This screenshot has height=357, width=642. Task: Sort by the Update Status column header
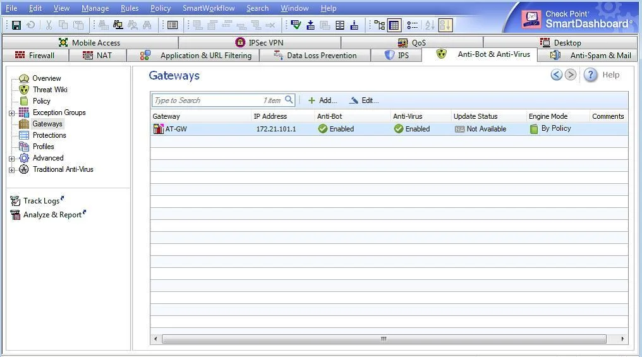point(475,116)
